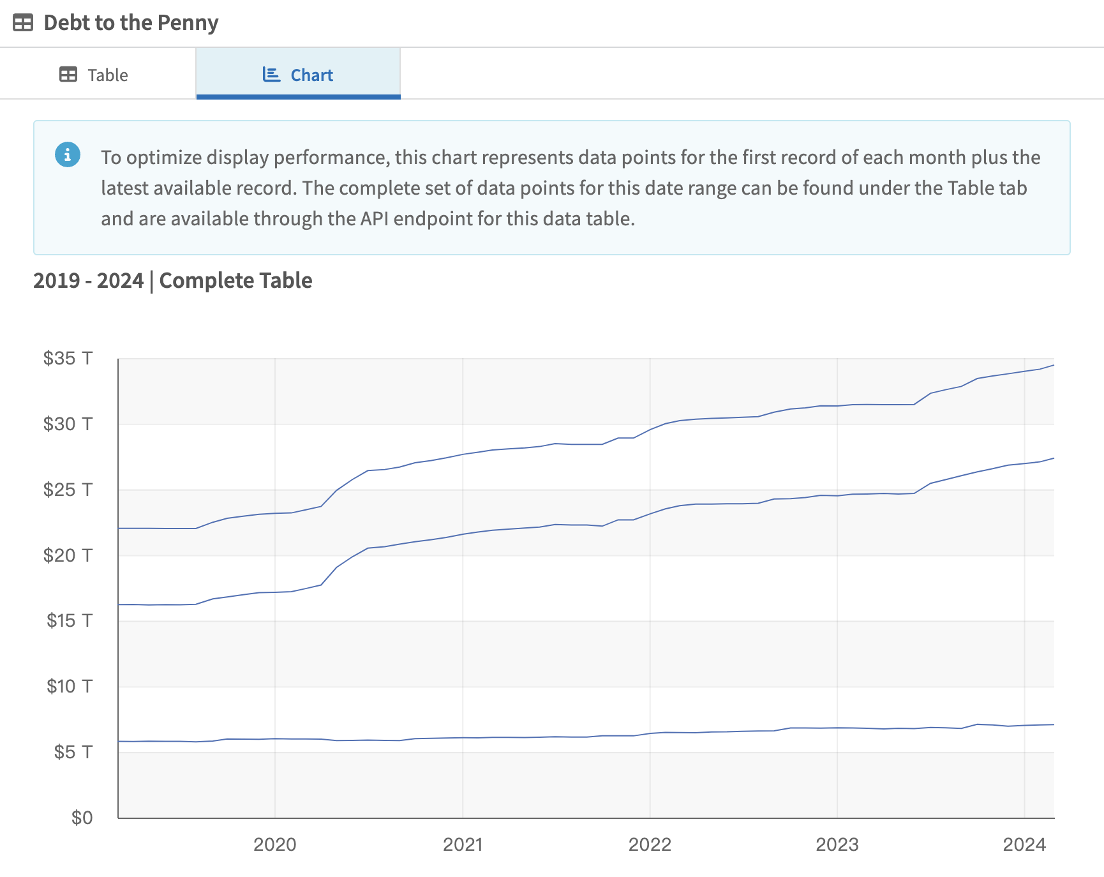Click the $0 y-axis label
Viewport: 1104px width, 877px height.
click(82, 818)
